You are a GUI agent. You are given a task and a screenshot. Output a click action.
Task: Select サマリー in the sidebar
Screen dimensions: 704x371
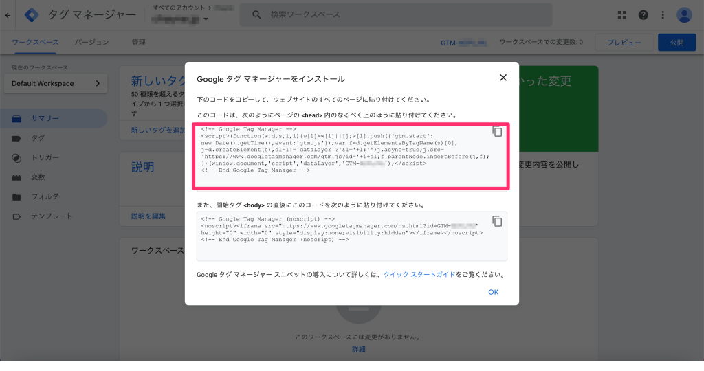tap(54, 118)
